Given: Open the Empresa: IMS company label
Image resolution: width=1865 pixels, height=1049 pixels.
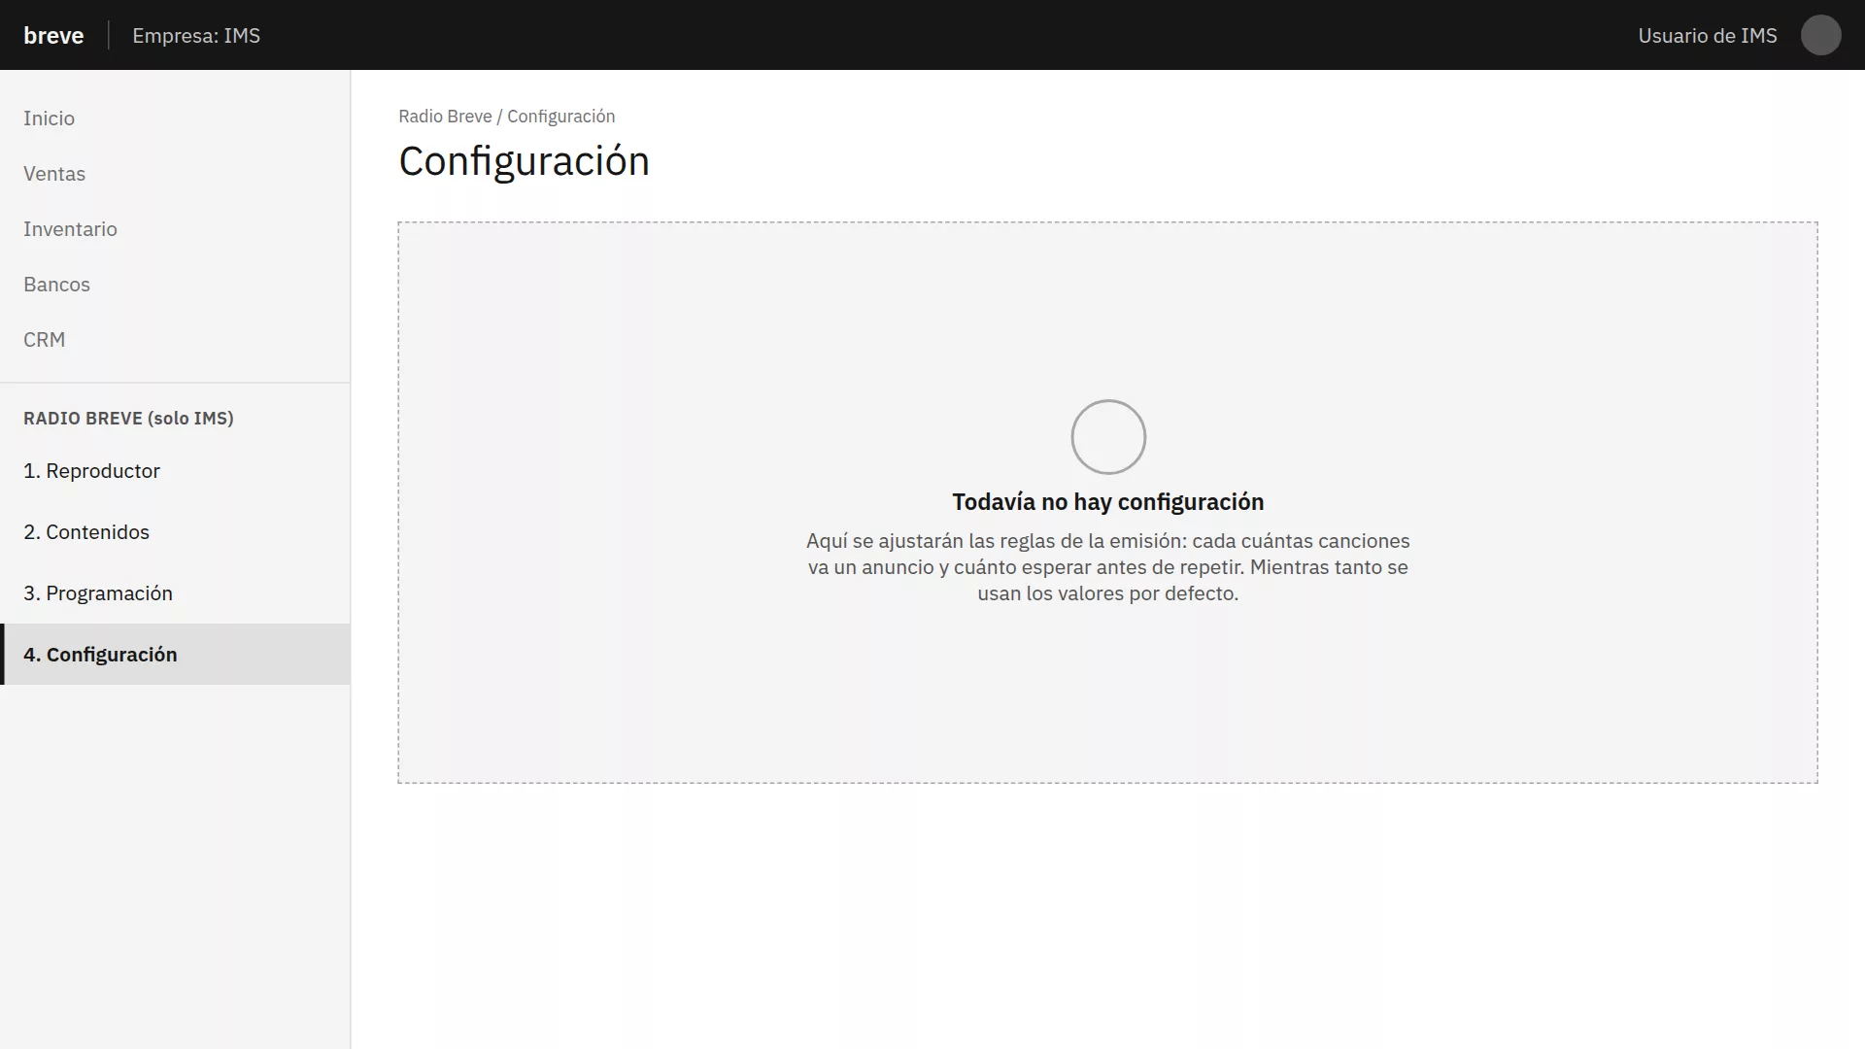Looking at the screenshot, I should pyautogui.click(x=196, y=36).
